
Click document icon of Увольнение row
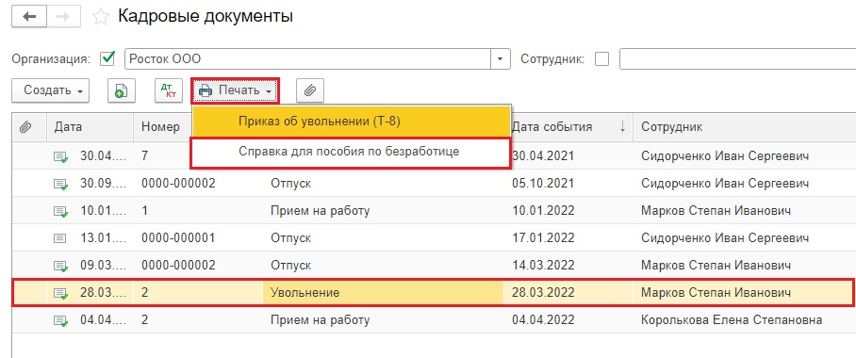[60, 293]
